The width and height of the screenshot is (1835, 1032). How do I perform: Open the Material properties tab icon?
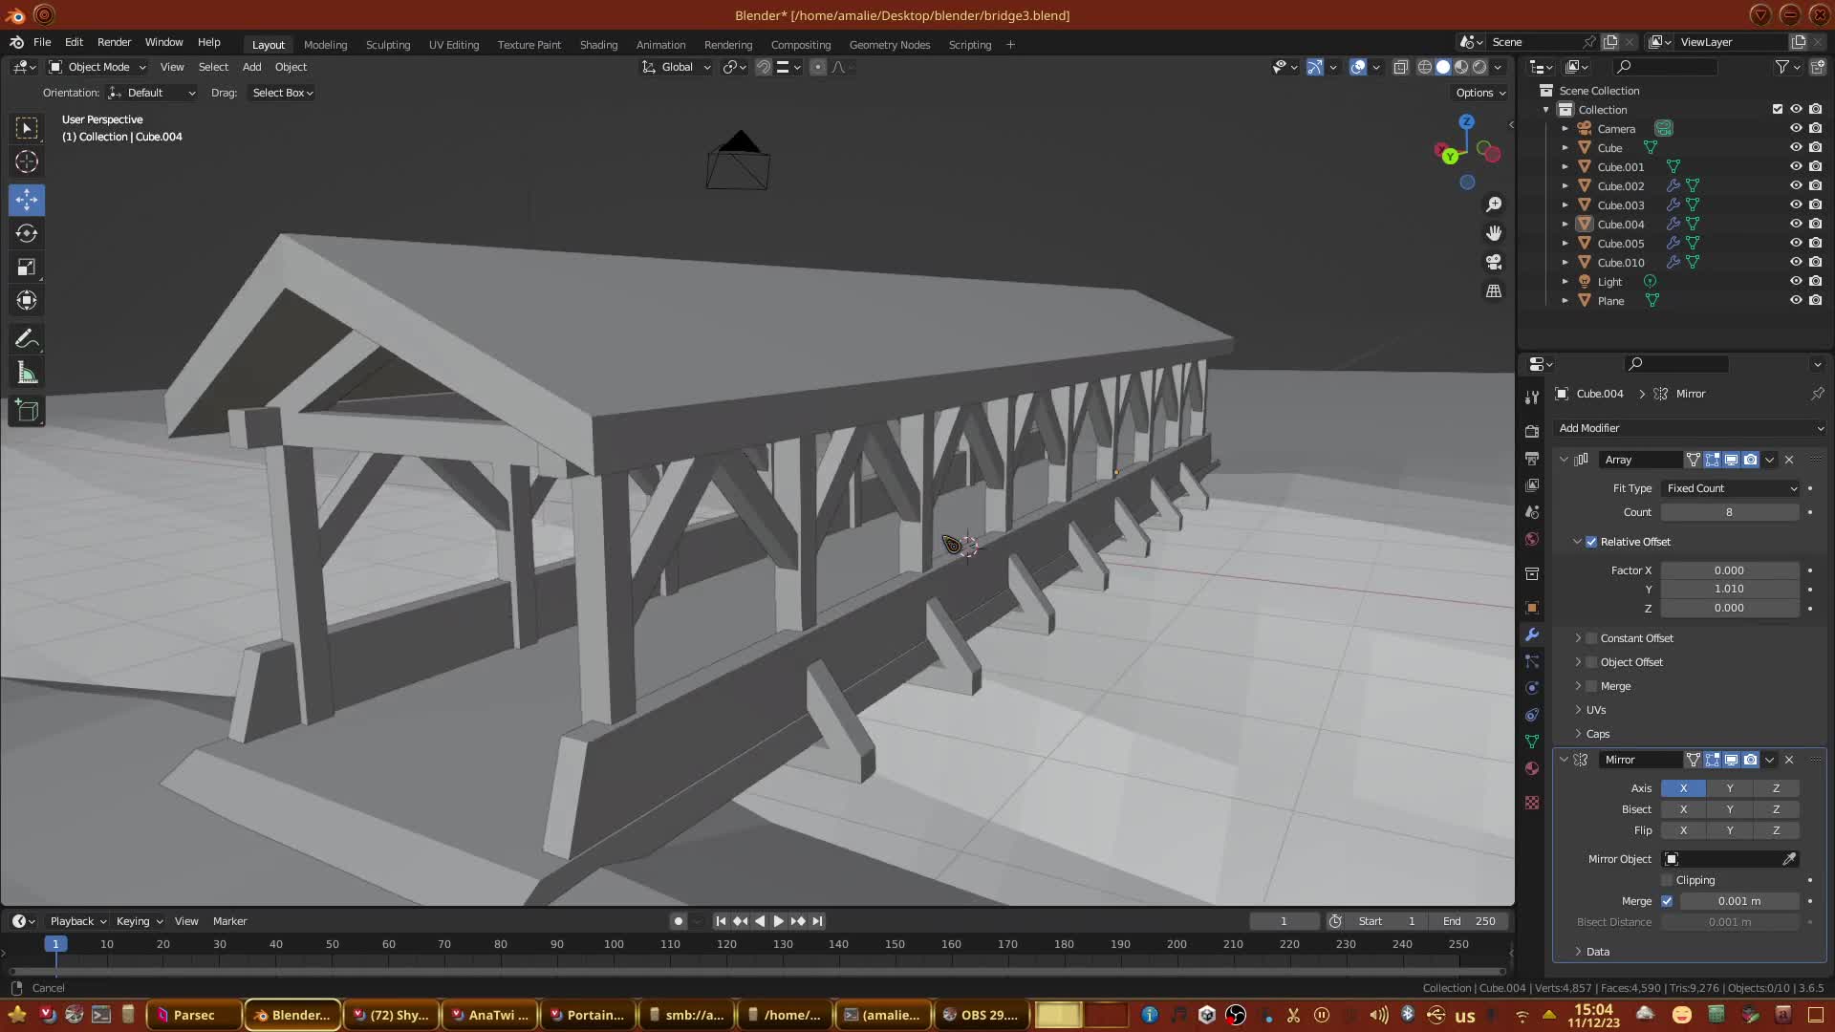tap(1532, 769)
